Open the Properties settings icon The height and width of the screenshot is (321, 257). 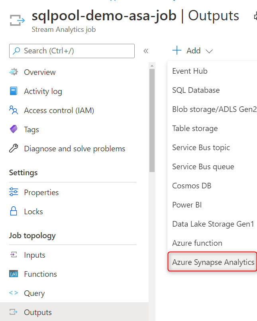(14, 192)
